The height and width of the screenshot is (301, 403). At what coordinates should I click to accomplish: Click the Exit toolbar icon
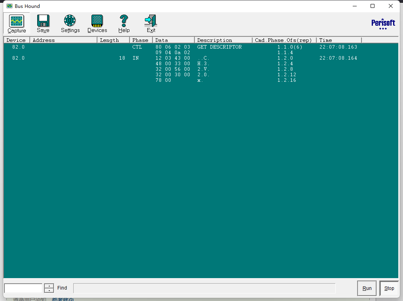(x=151, y=23)
